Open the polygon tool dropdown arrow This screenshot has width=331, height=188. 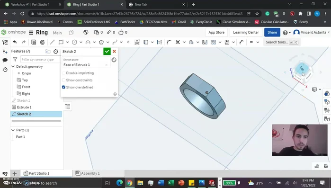[x=107, y=42]
